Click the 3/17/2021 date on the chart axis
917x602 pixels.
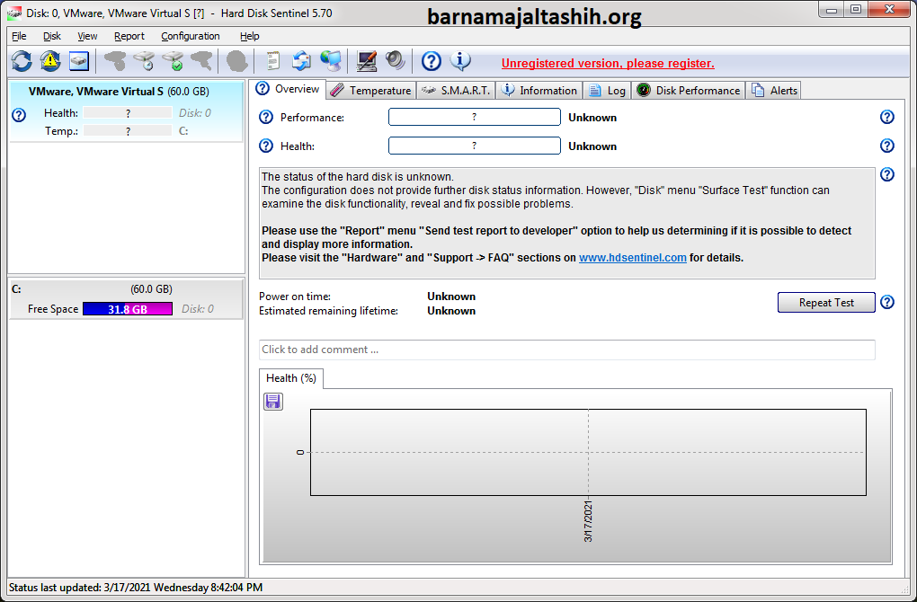pyautogui.click(x=588, y=520)
